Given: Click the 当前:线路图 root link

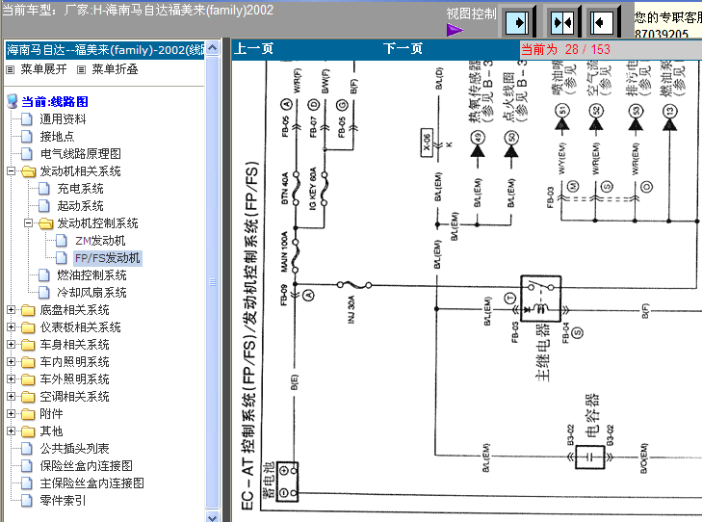Looking at the screenshot, I should pos(55,102).
